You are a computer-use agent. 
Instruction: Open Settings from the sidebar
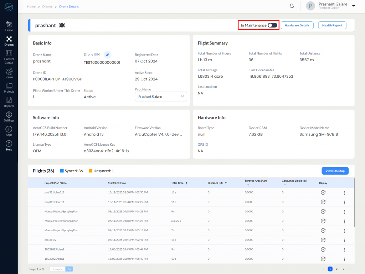coord(9,115)
